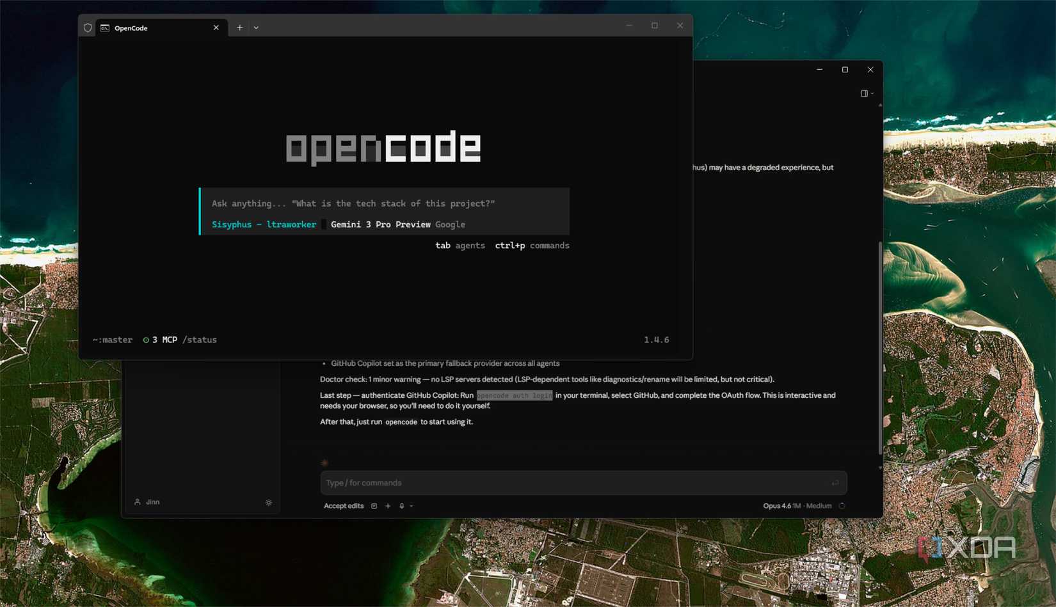Screen dimensions: 1056x607
Task: Click the admin shield icon in terminal title bar
Action: click(88, 28)
